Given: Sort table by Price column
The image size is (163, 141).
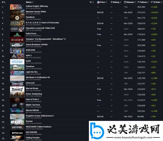Looking at the screenshot, I should 102,2.
